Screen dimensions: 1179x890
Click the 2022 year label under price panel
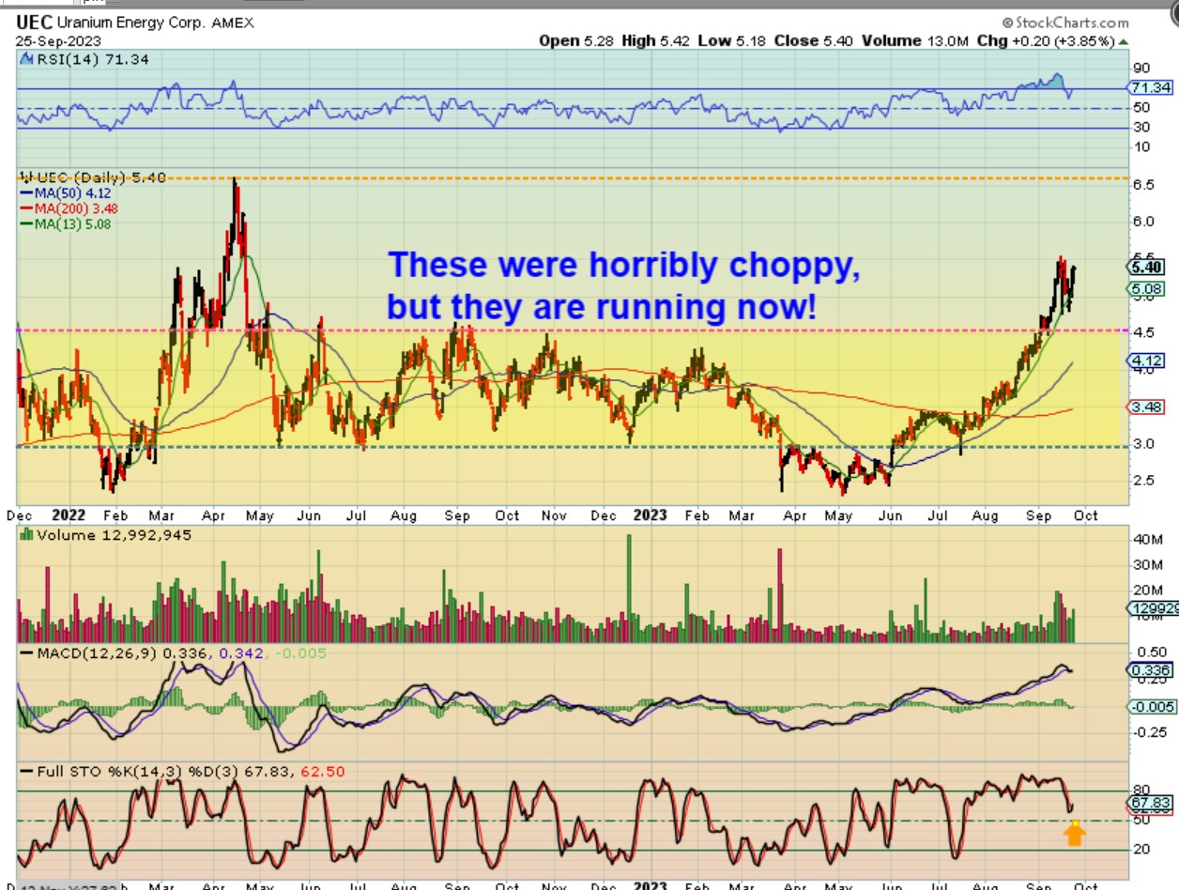tap(67, 514)
